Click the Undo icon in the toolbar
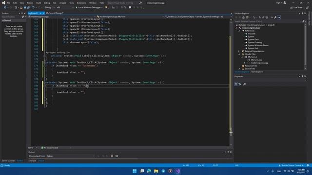 coord(33,8)
